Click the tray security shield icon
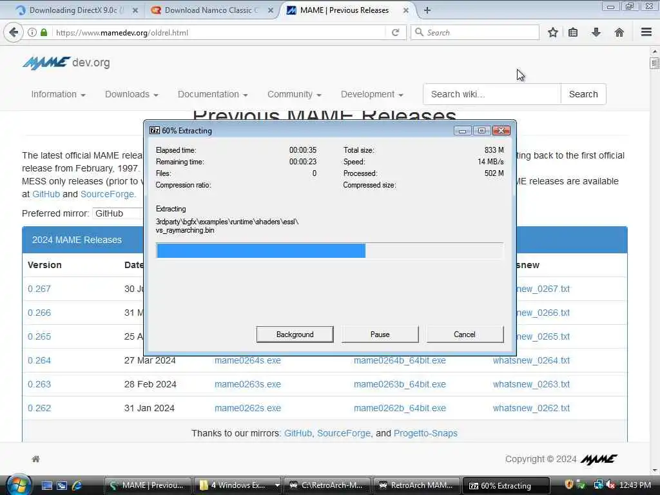 tap(569, 485)
